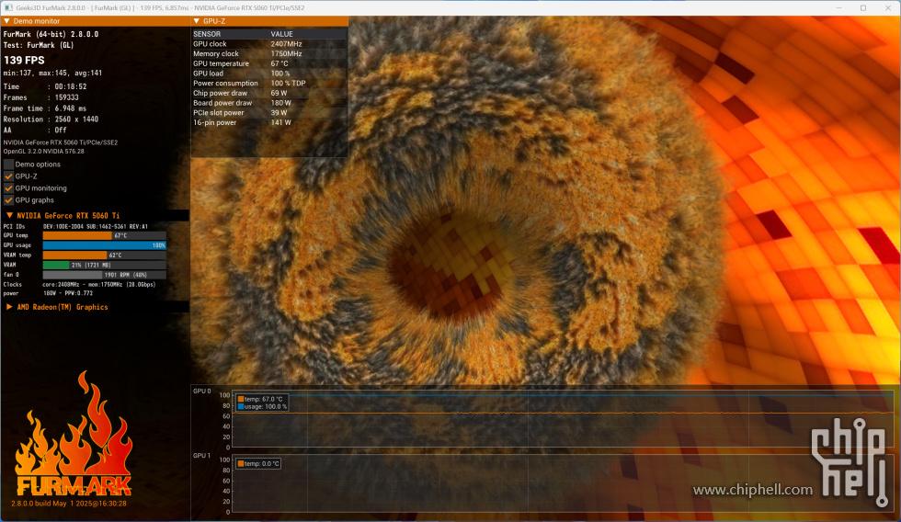The image size is (901, 522).
Task: Click the 16-pin power 141 W row
Action: point(269,122)
